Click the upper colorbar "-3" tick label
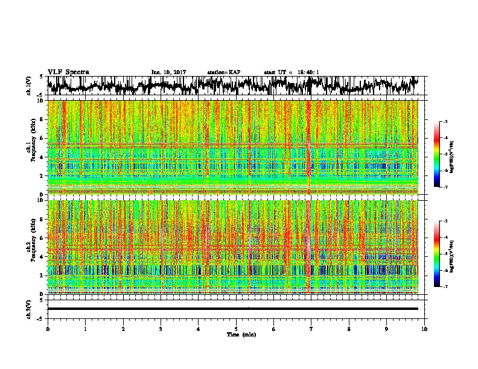This screenshot has width=478, height=369. [x=445, y=122]
